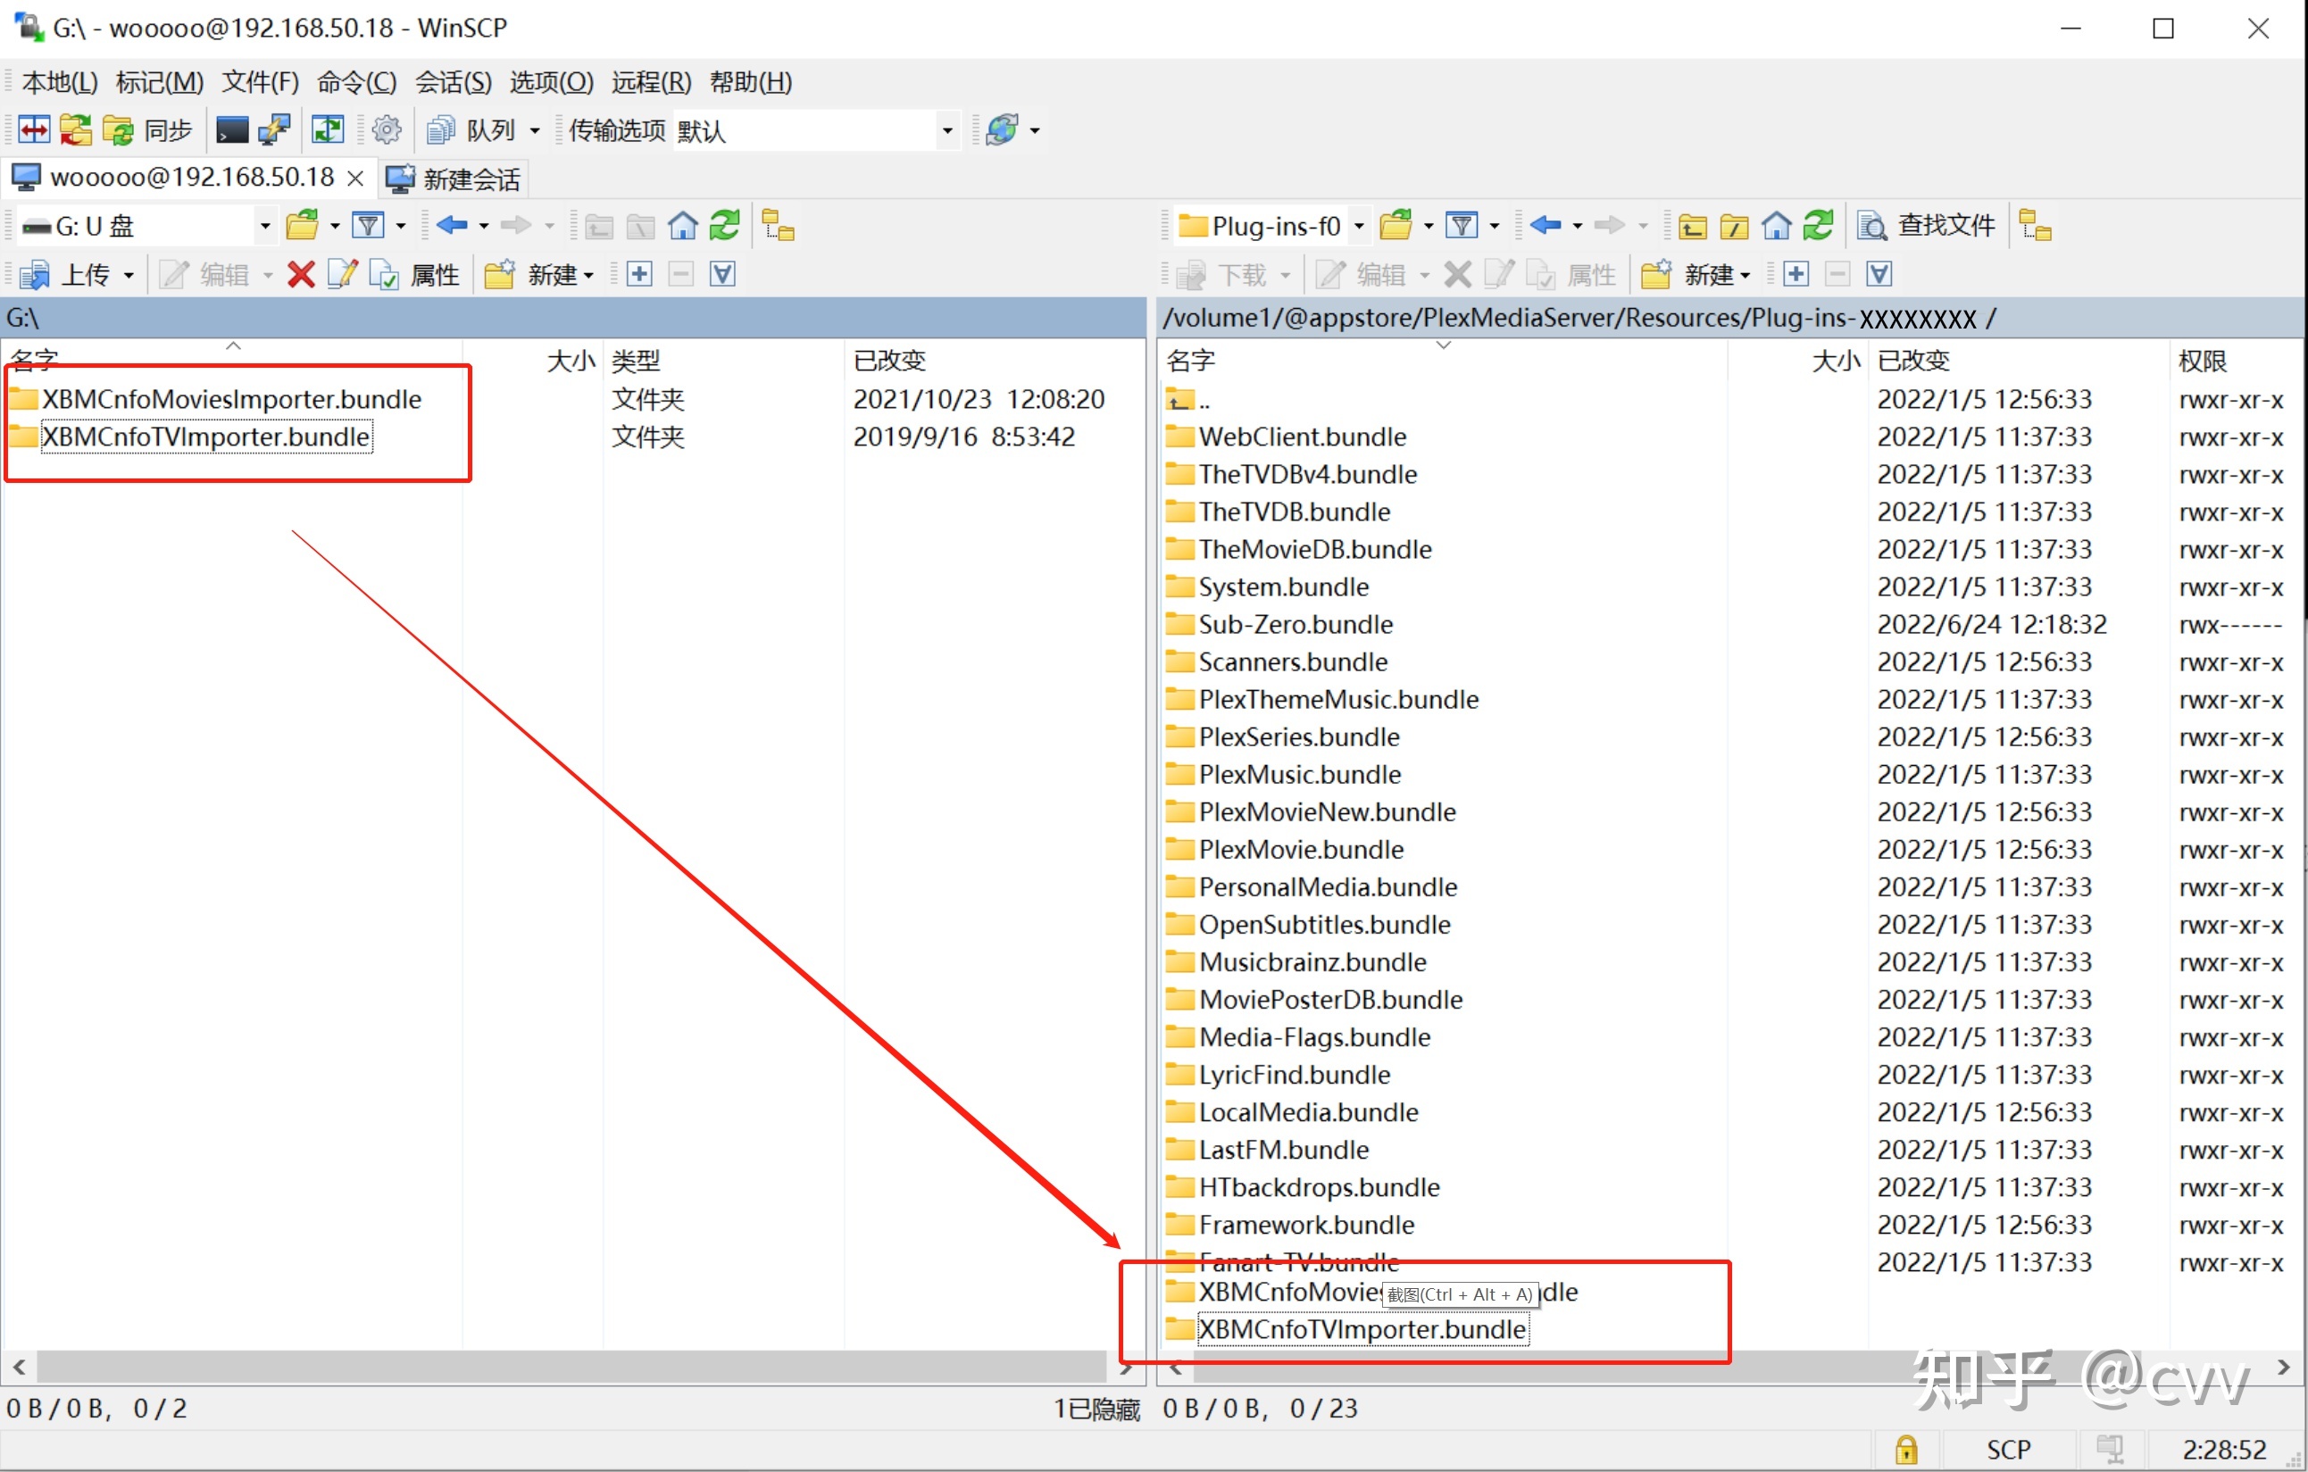Image resolution: width=2308 pixels, height=1472 pixels.
Task: Open the terminal console icon
Action: pos(232,129)
